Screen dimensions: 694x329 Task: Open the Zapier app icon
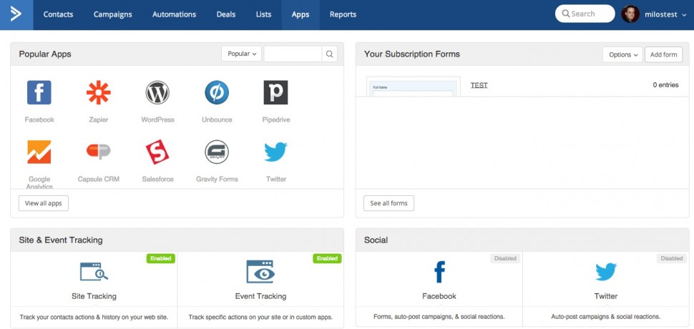tap(98, 92)
